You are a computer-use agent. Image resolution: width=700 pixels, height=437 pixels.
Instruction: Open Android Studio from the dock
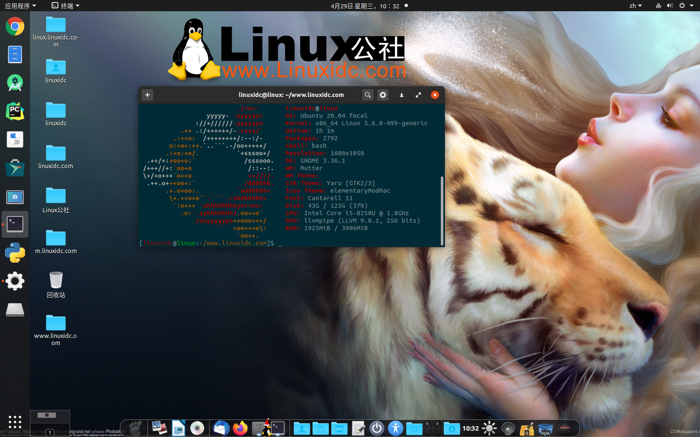click(x=15, y=83)
